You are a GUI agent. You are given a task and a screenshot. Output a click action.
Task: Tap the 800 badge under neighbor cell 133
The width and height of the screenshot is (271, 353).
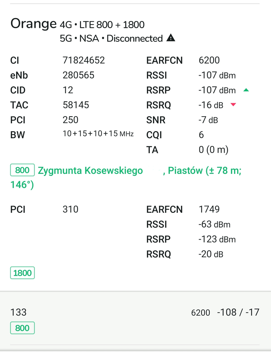point(22,328)
